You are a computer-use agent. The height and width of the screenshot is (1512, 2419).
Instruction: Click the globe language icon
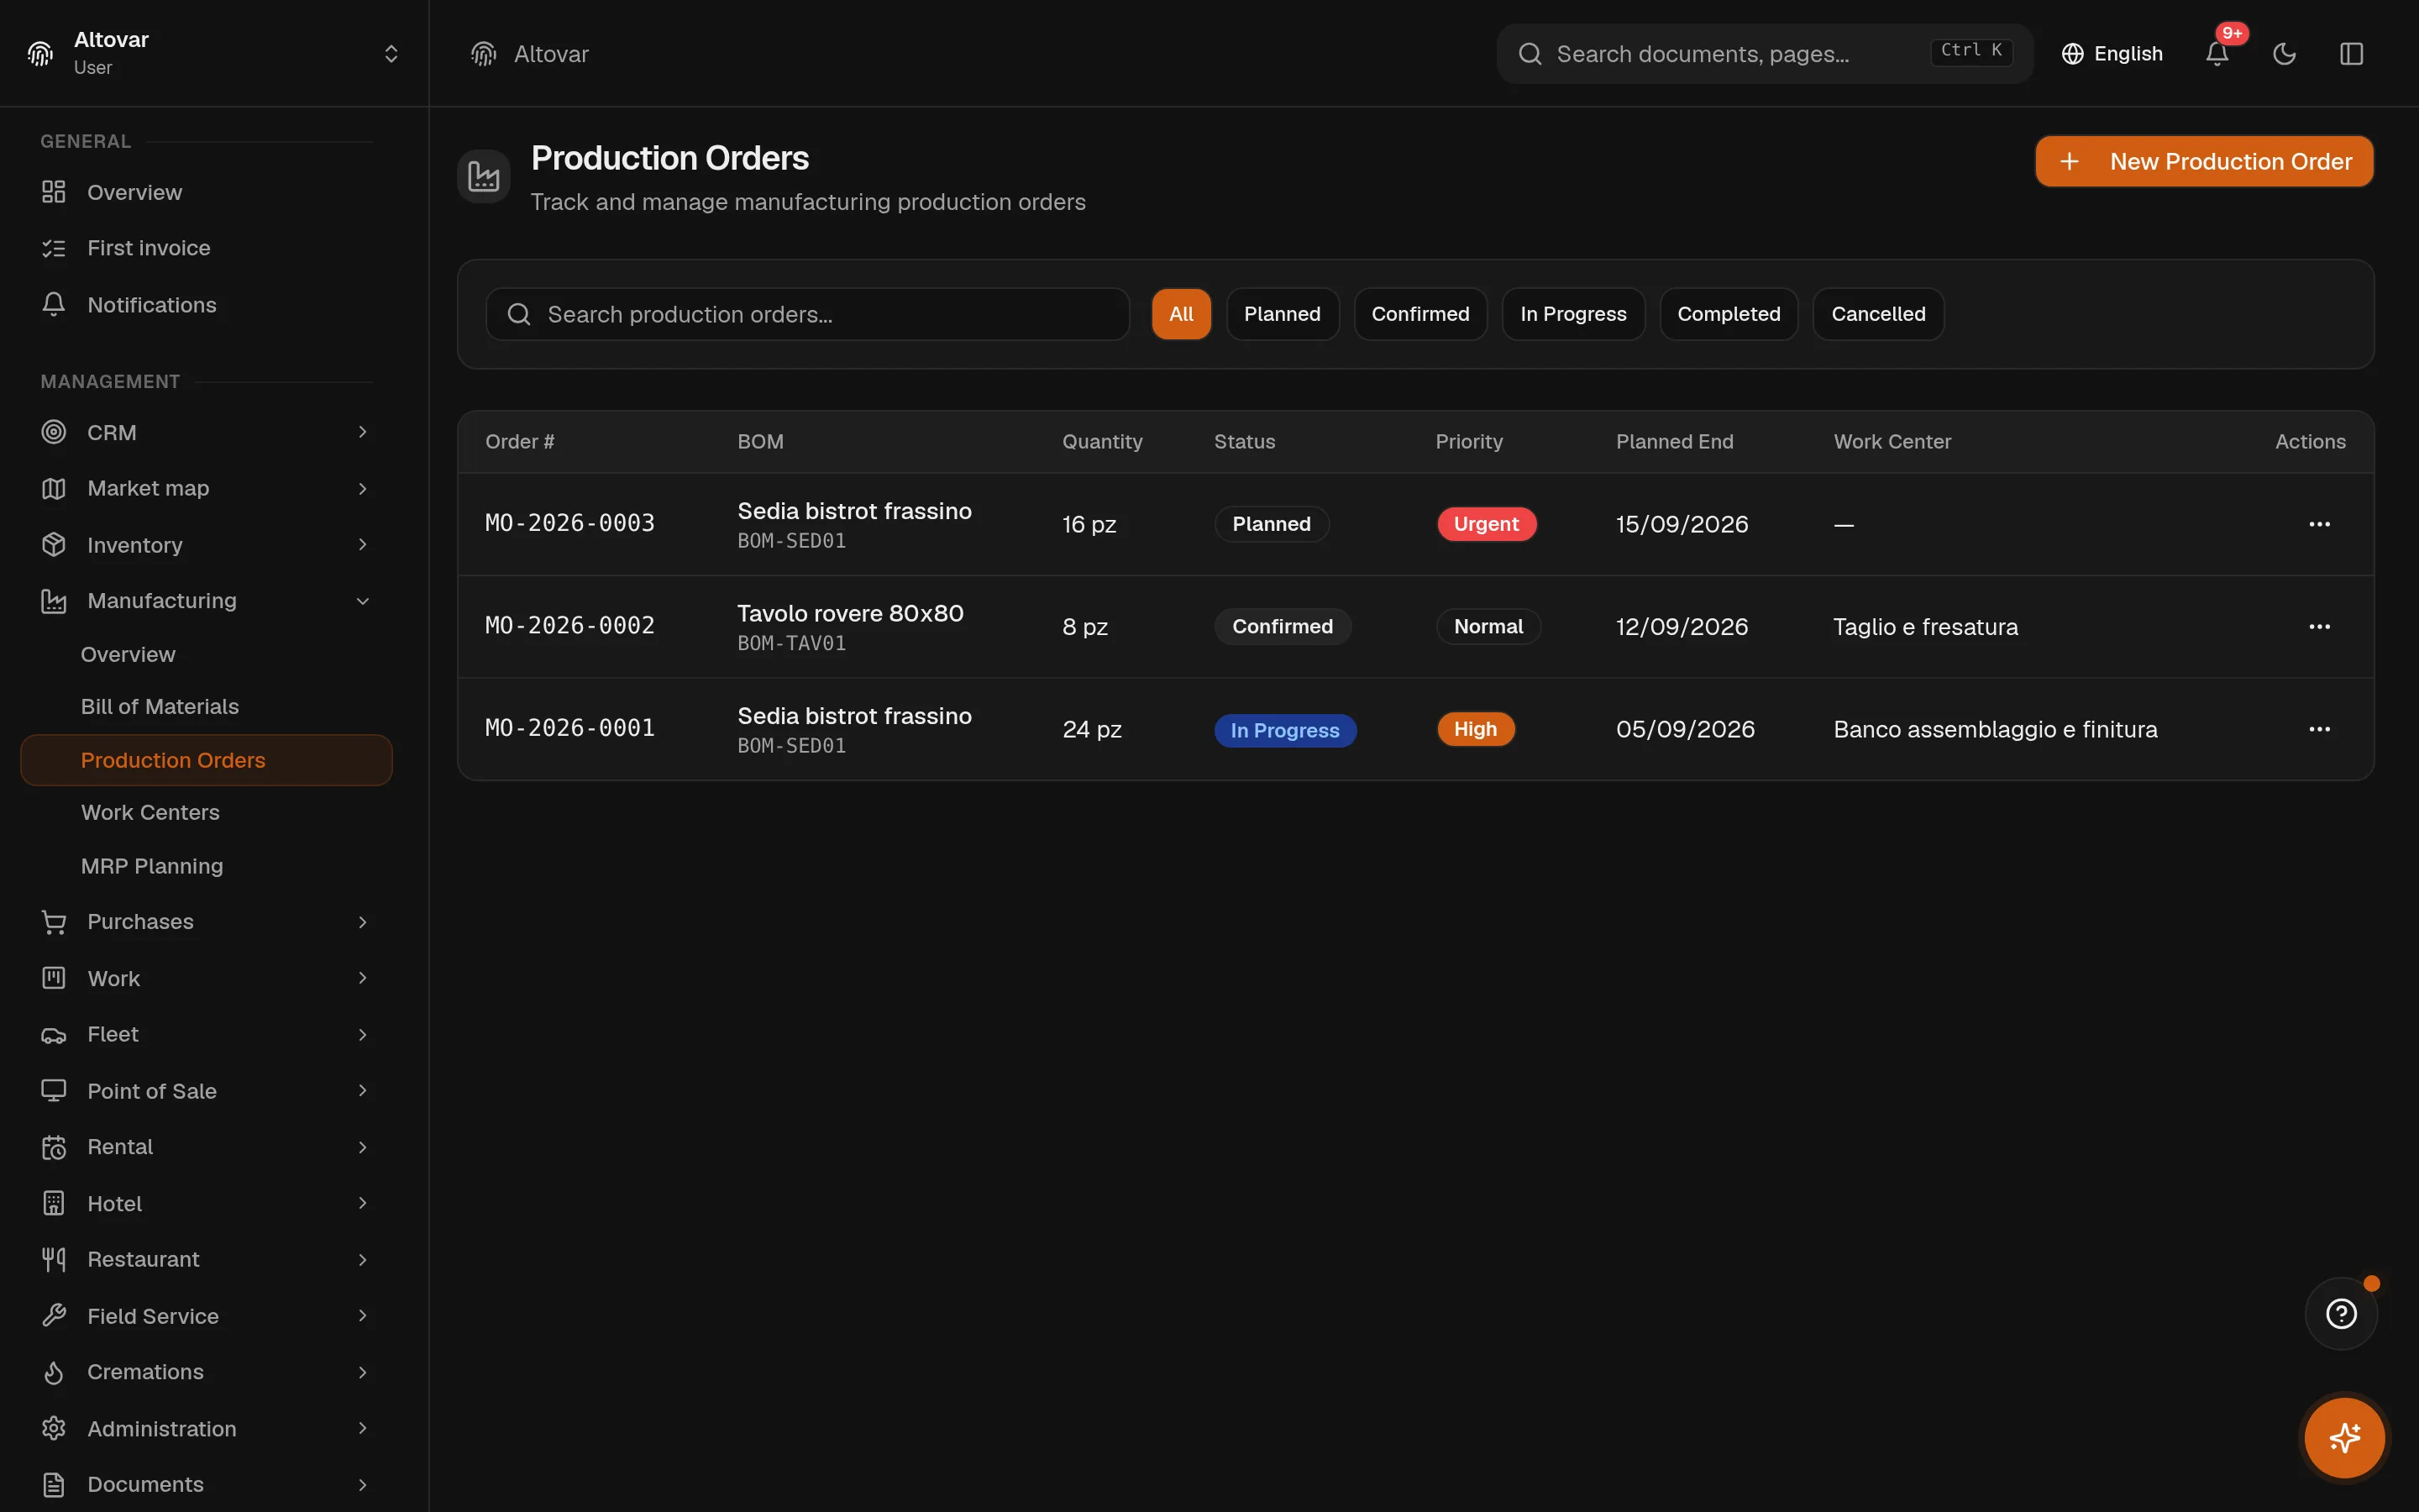click(x=2072, y=54)
